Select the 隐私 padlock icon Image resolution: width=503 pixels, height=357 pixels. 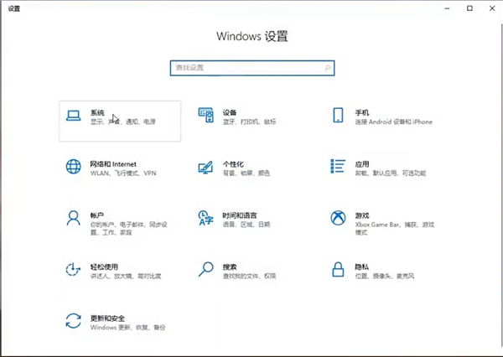[338, 269]
